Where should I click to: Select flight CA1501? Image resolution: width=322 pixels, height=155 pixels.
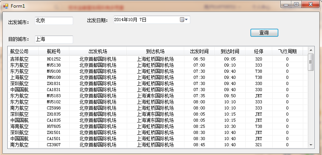point(54,139)
